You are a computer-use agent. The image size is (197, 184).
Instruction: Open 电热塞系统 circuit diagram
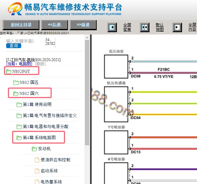point(51,182)
